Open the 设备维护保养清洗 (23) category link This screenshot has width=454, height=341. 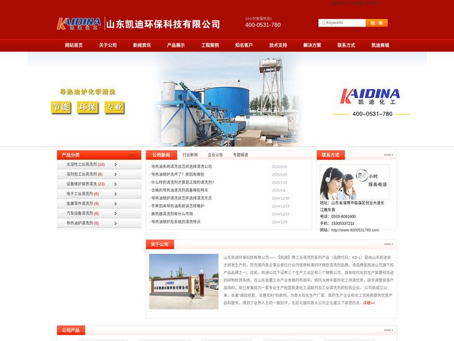[x=85, y=184]
